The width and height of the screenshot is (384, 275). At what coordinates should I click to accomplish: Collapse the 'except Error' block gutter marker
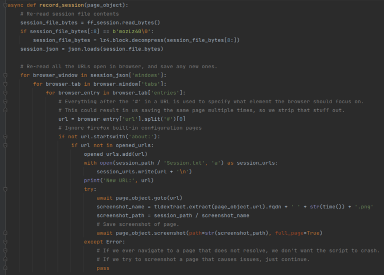tap(5, 242)
